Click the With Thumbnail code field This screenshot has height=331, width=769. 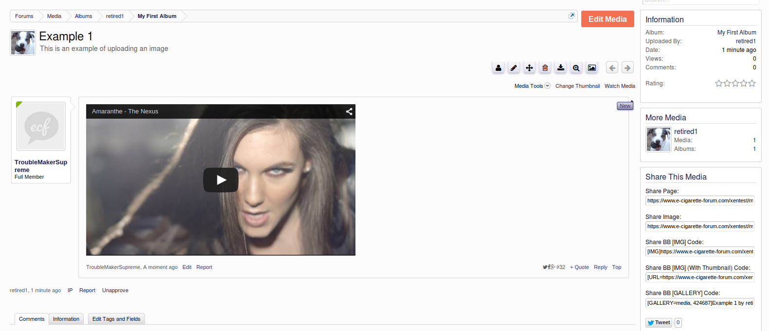[700, 277]
